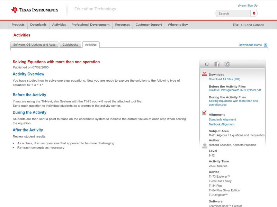Open the Standards Alignment link
This screenshot has height=207, width=277.
(222, 119)
